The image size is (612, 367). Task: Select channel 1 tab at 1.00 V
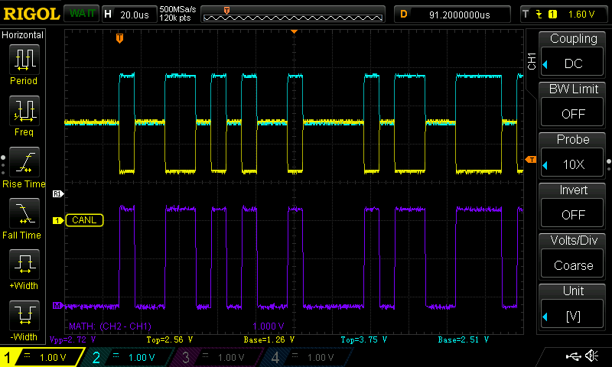(42, 357)
